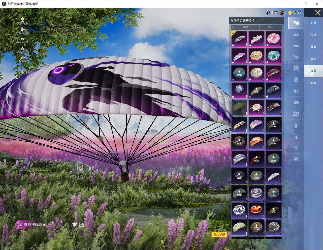
Task: Switch to the 道具 tab
Action: (313, 83)
